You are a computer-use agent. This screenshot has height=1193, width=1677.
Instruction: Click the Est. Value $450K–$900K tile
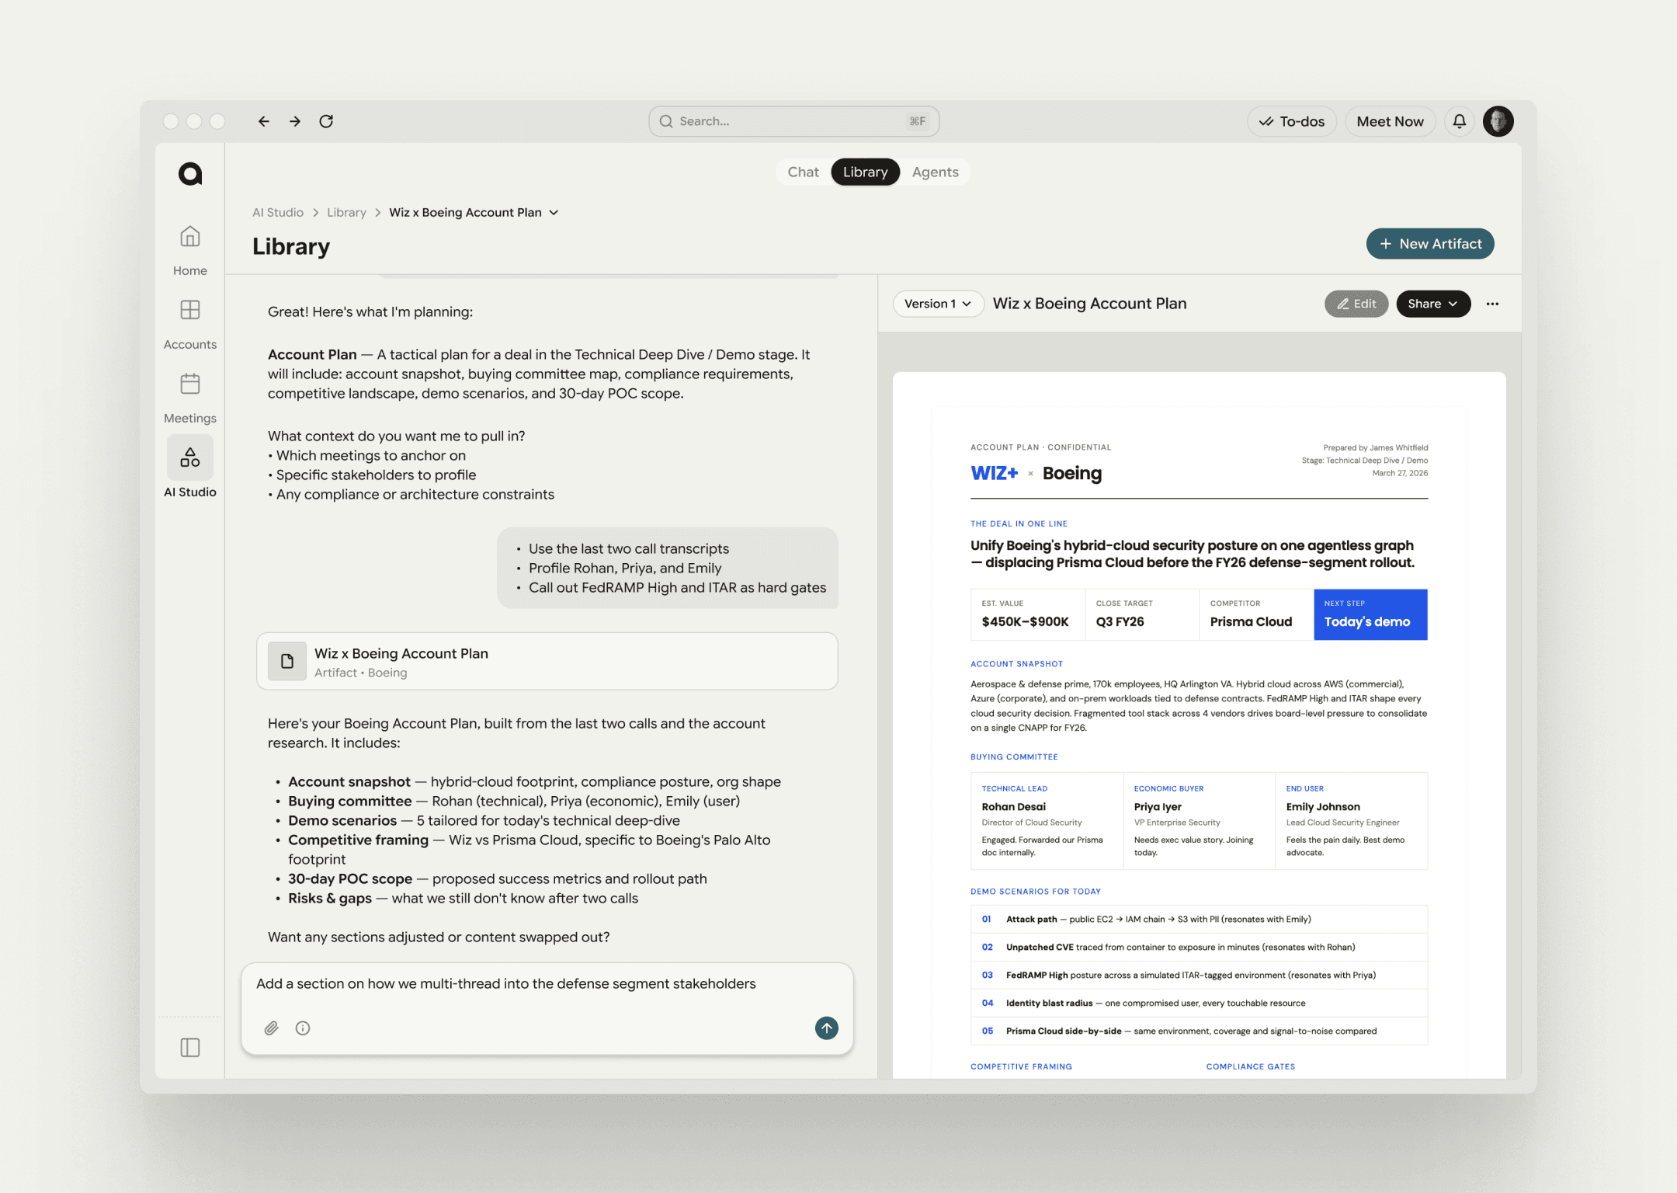(1028, 614)
